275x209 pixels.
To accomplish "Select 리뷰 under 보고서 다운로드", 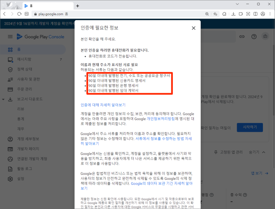I will tap(21, 109).
